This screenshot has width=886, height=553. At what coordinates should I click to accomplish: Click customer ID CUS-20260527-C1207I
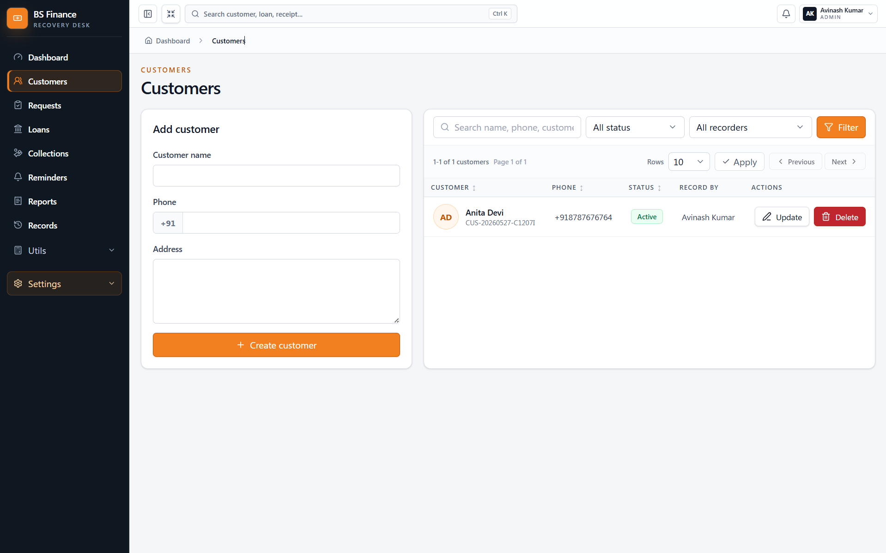[500, 223]
